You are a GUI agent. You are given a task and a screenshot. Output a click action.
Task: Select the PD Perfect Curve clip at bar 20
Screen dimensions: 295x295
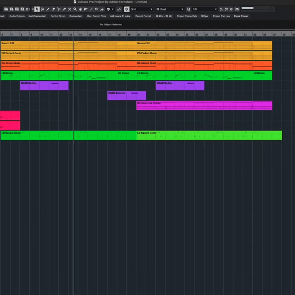[204, 56]
